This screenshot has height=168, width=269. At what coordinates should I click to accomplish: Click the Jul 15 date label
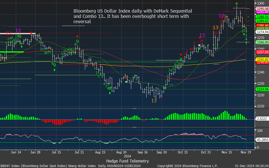[56, 152]
